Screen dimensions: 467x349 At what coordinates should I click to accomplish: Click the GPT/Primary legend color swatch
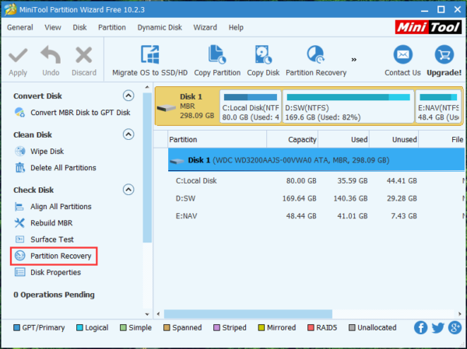[16, 327]
